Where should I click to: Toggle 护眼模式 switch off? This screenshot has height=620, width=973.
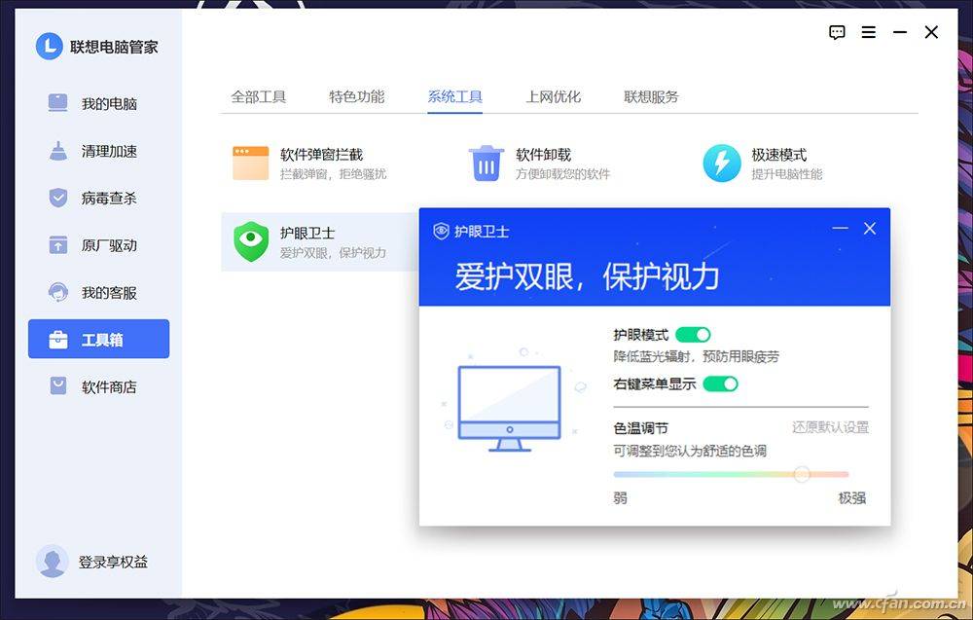[693, 335]
